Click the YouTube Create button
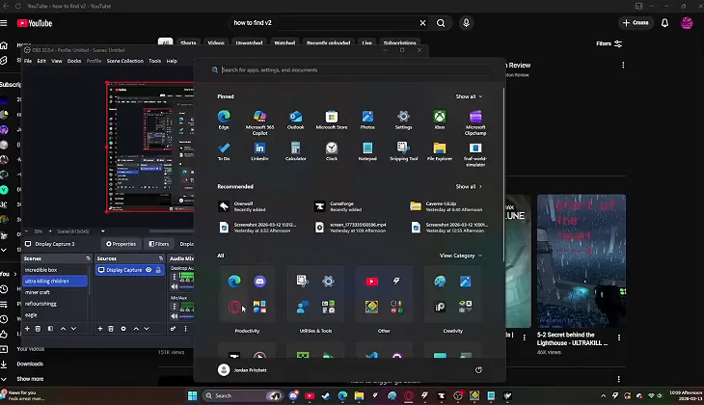Image resolution: width=704 pixels, height=405 pixels. (636, 22)
